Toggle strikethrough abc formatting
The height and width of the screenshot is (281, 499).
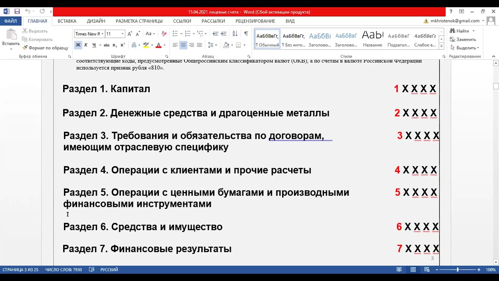(x=106, y=45)
